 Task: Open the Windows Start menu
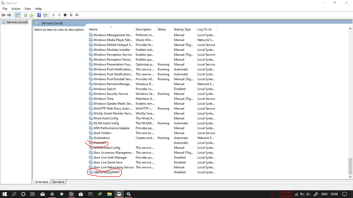point(5,194)
